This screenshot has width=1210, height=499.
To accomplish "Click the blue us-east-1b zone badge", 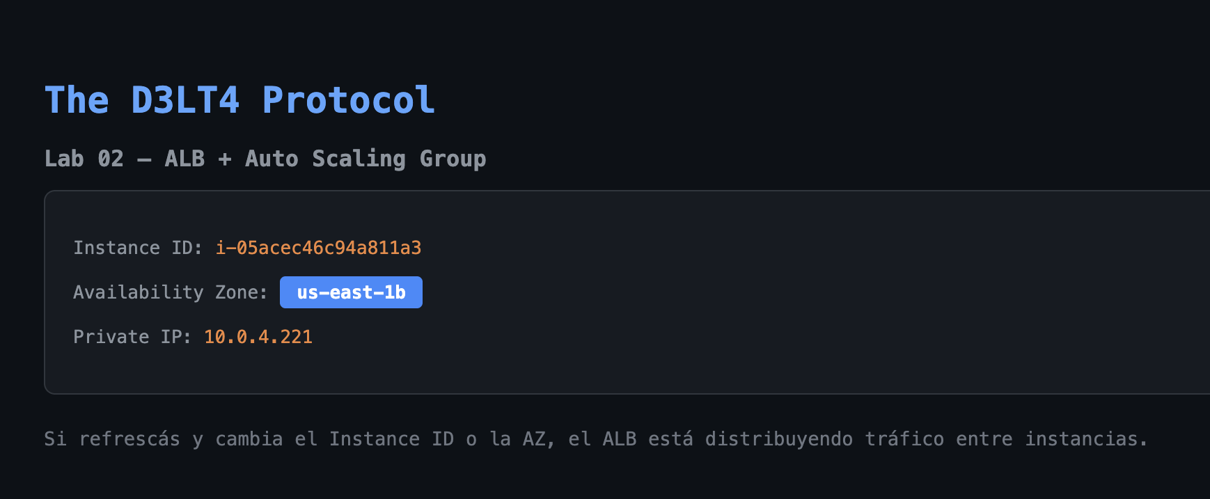I will 351,292.
